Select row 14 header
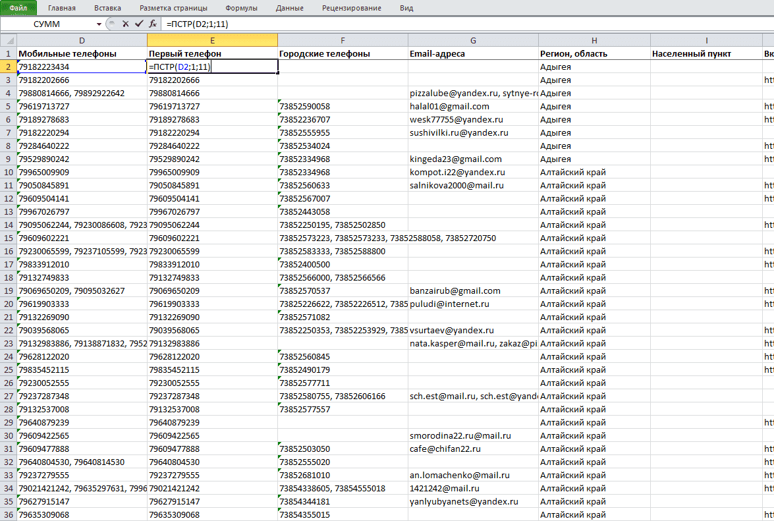Image resolution: width=774 pixels, height=521 pixels. [x=9, y=225]
